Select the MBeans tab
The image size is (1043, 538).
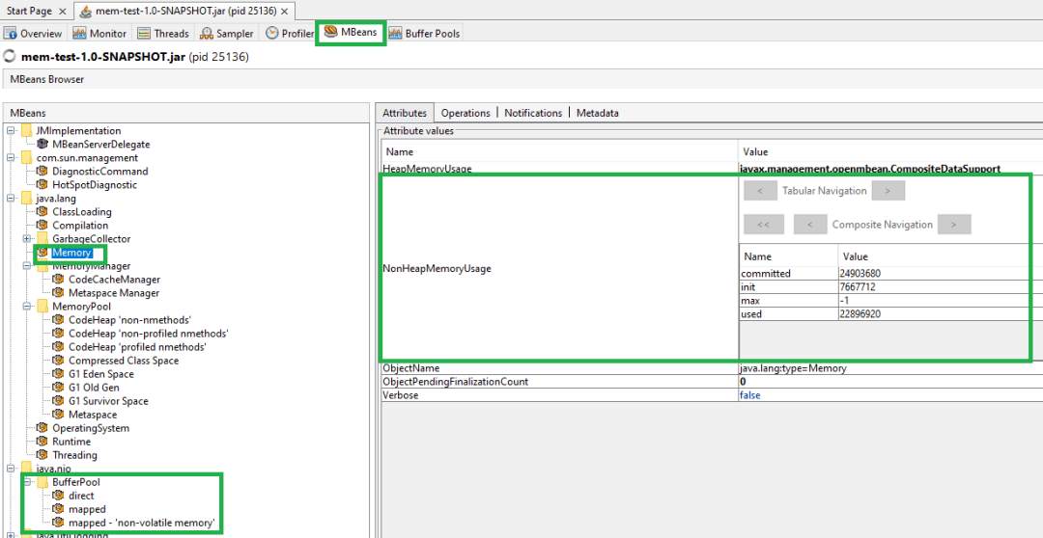(352, 33)
